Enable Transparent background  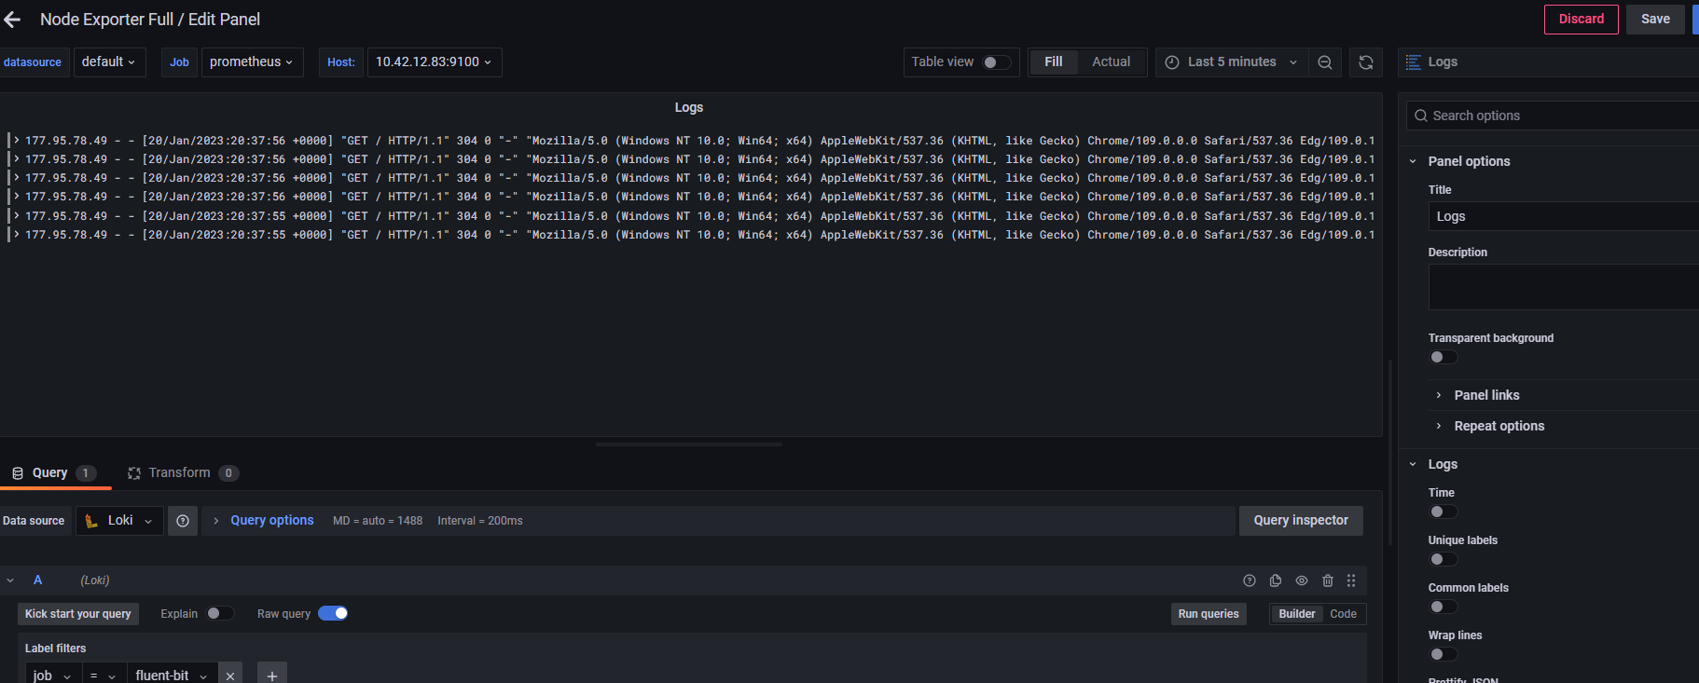(x=1443, y=357)
